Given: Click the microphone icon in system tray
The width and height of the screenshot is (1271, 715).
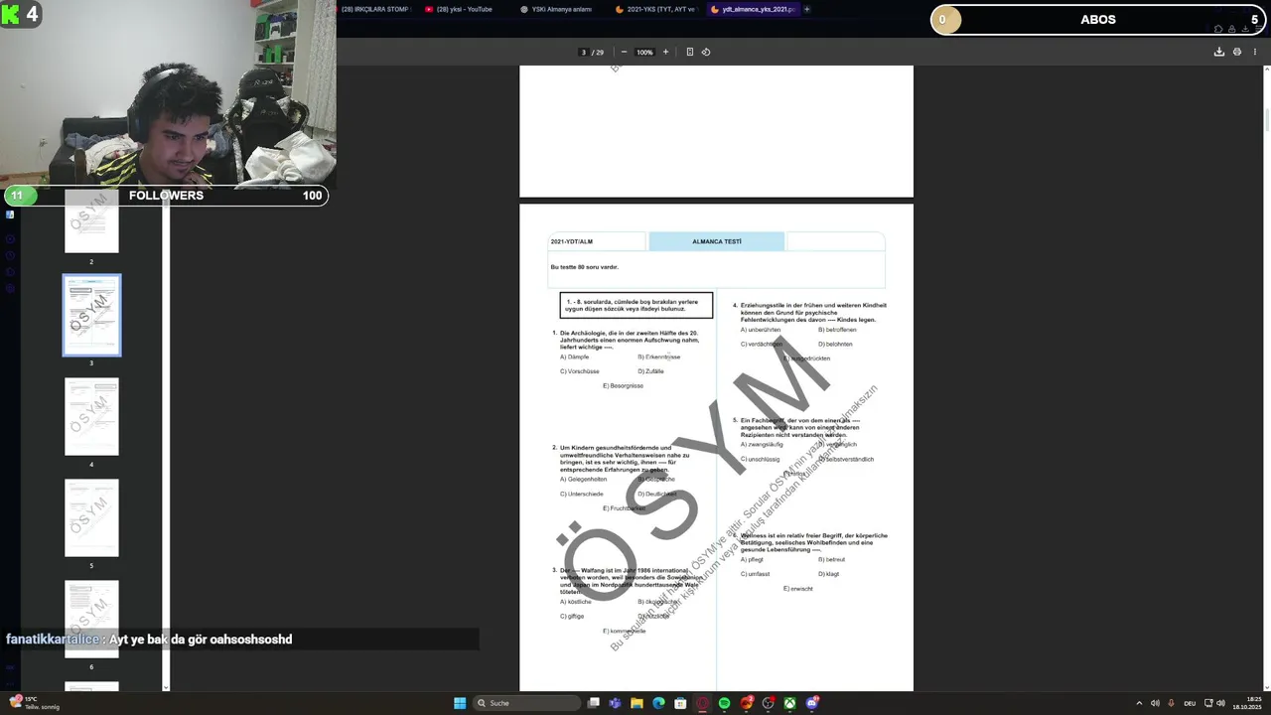Looking at the screenshot, I should [x=1172, y=703].
